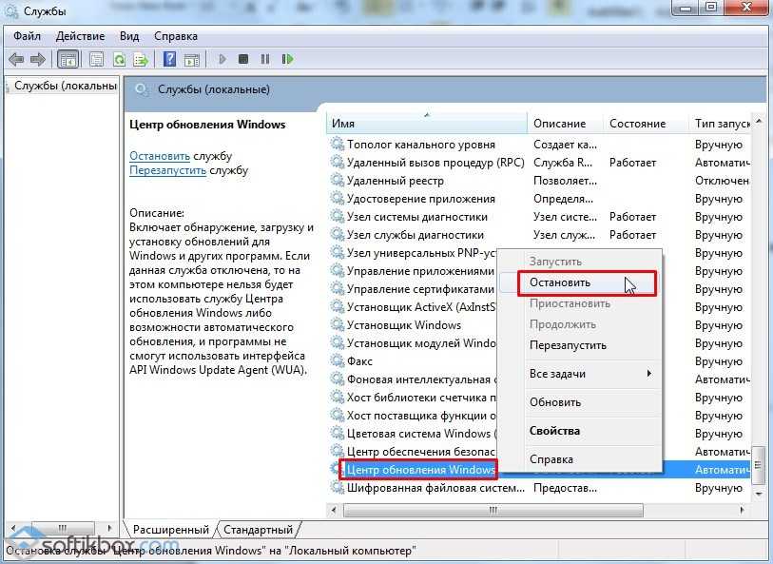
Task: Toggle the console tree pane icon
Action: click(x=68, y=59)
